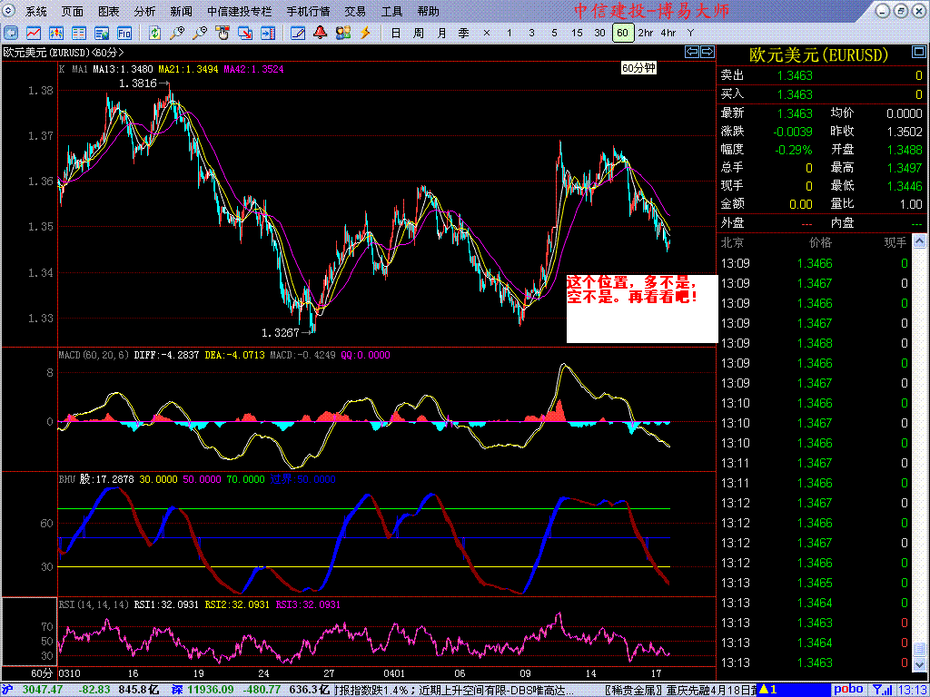This screenshot has height=697, width=930.
Task: Click the F10 company info icon
Action: [x=124, y=33]
